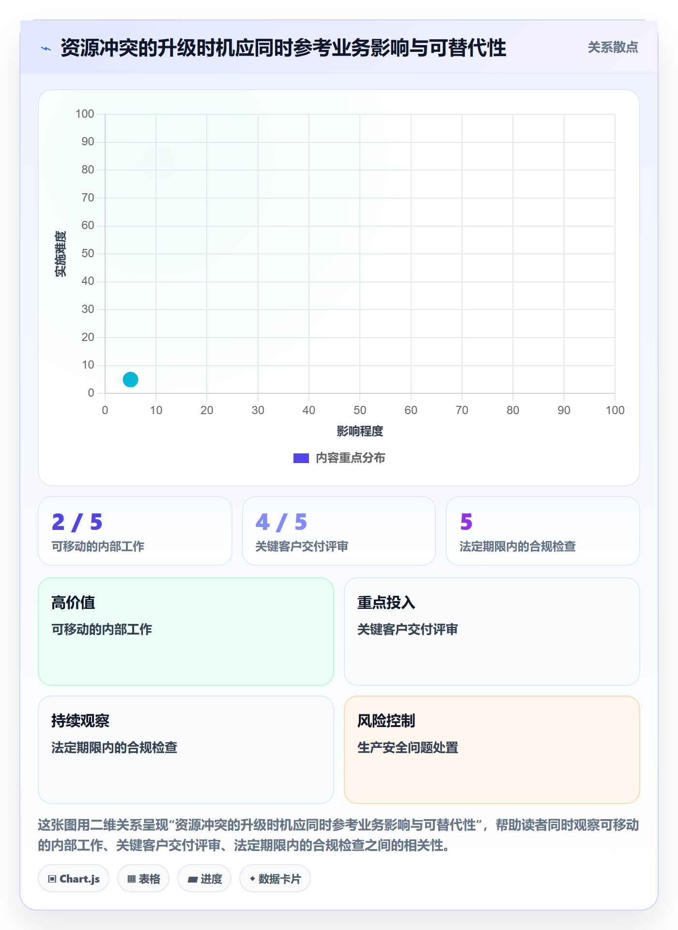678x930 pixels.
Task: Click 可移动的内部工作 label under "2 / 5"
Action: [98, 546]
